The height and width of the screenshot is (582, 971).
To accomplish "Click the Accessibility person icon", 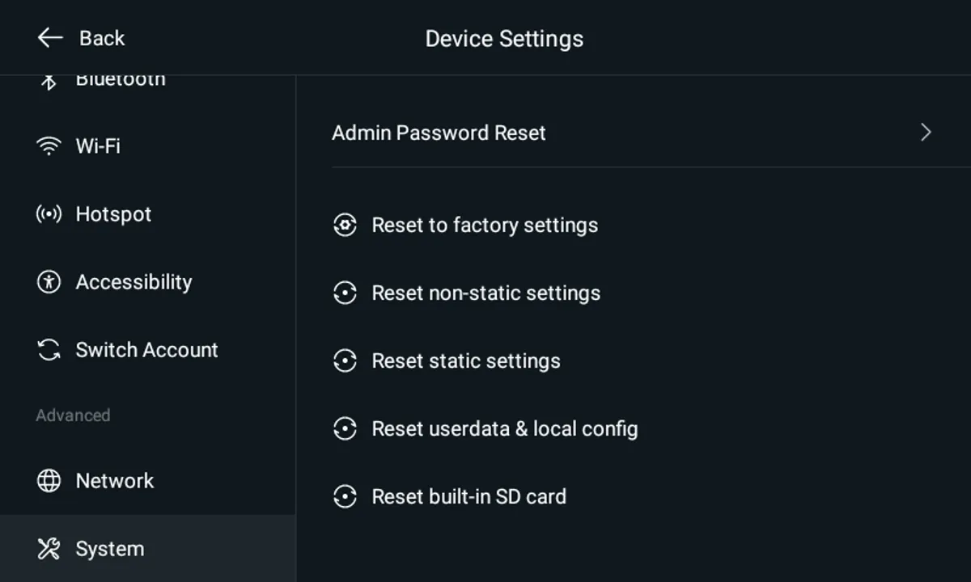I will pos(49,282).
